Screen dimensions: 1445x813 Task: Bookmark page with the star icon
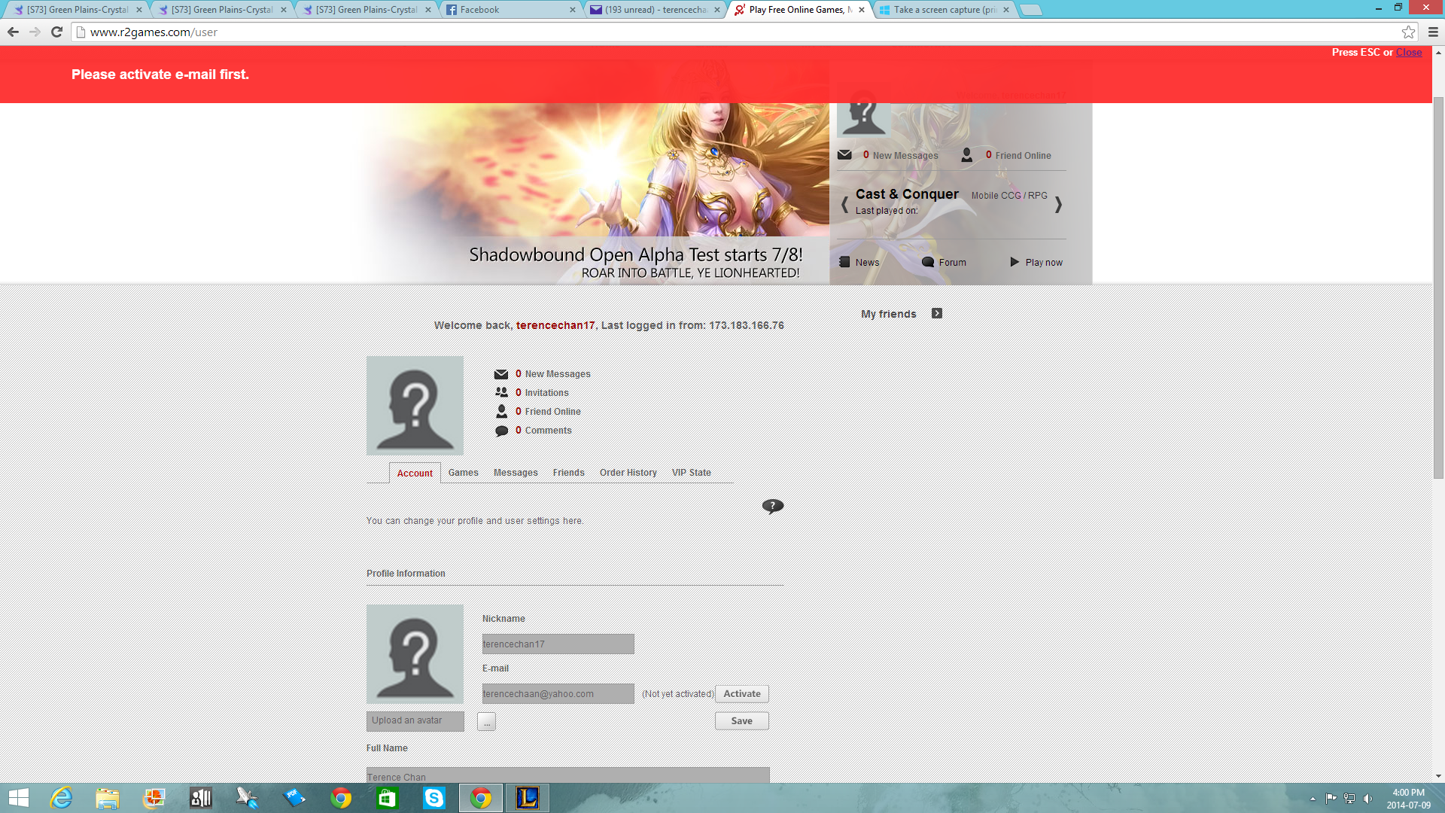1408,32
